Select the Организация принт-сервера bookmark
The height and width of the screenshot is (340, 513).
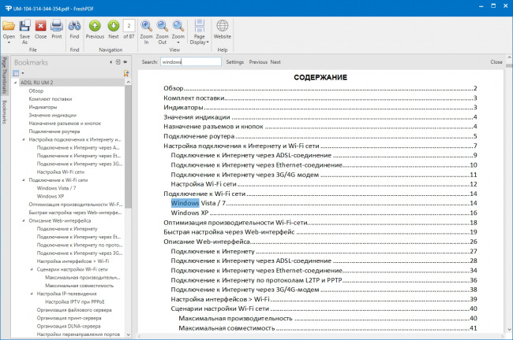click(x=69, y=318)
